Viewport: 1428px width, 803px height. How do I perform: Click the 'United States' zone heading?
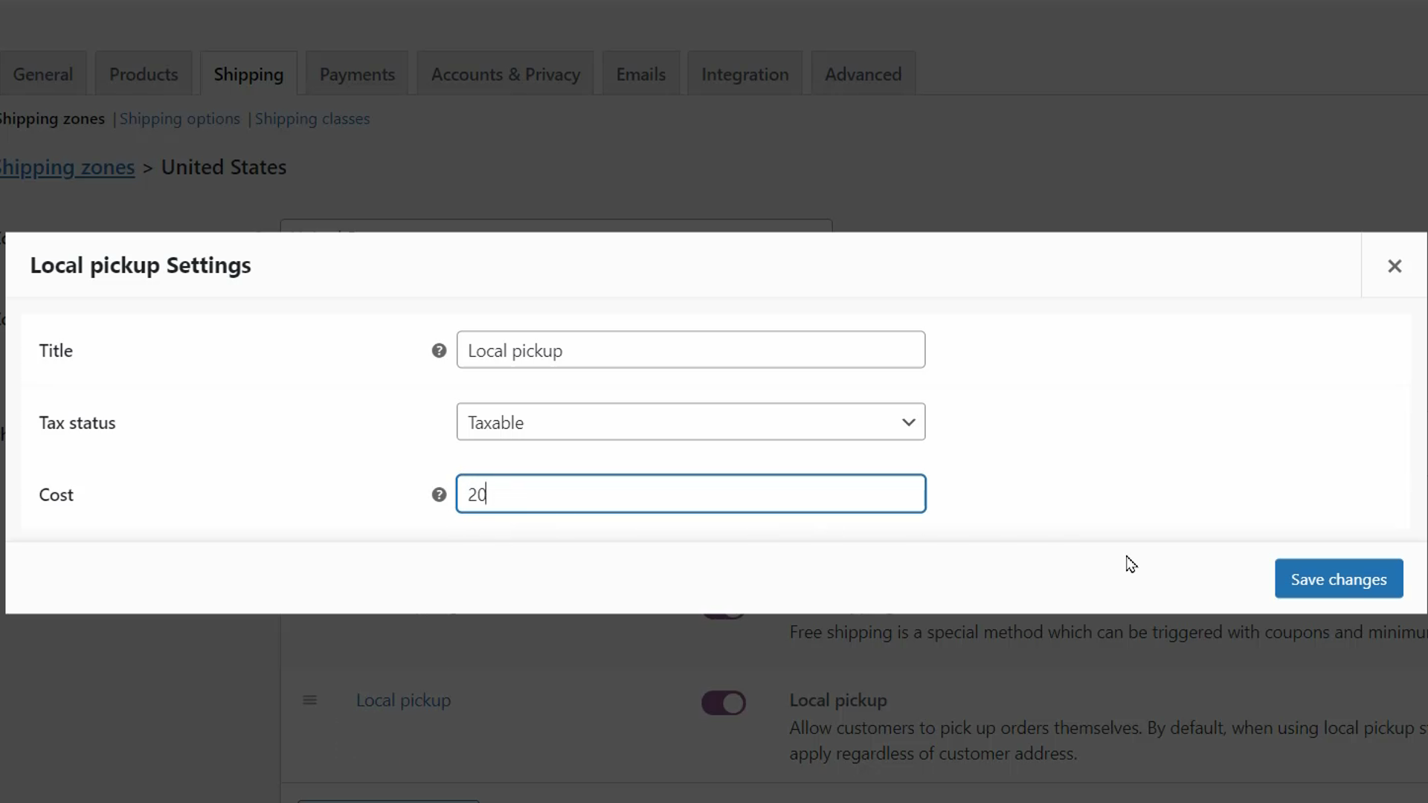[224, 167]
